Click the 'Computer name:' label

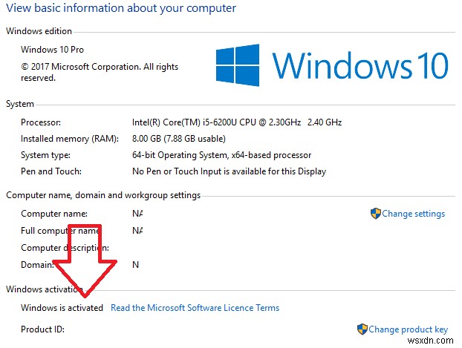(55, 214)
